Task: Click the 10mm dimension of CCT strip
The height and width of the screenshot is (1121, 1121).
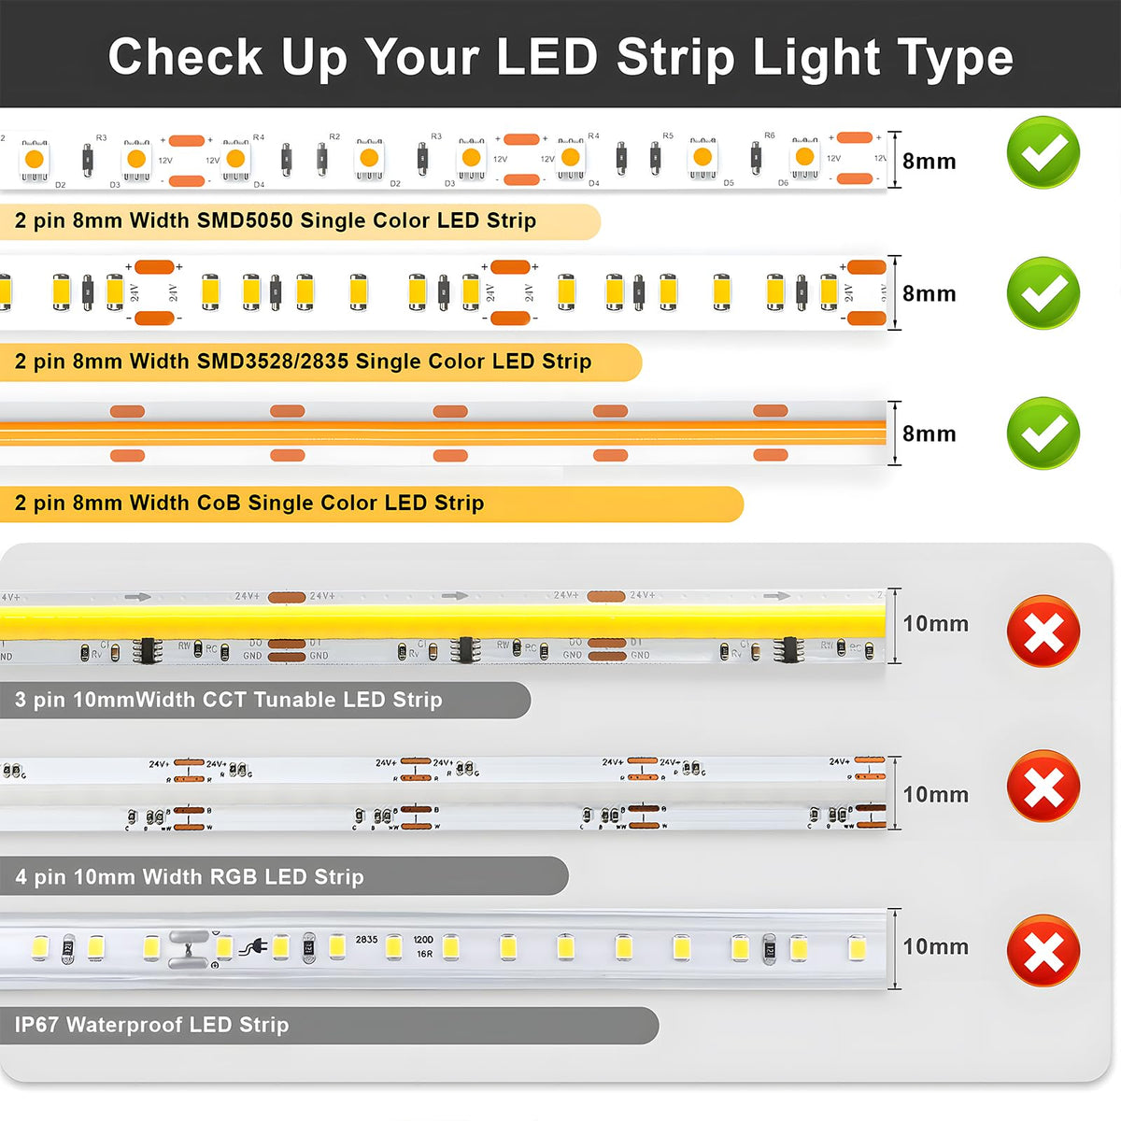Action: coord(935,623)
